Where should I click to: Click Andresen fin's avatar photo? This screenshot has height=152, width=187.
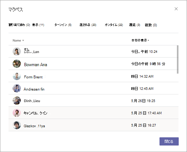17,88
